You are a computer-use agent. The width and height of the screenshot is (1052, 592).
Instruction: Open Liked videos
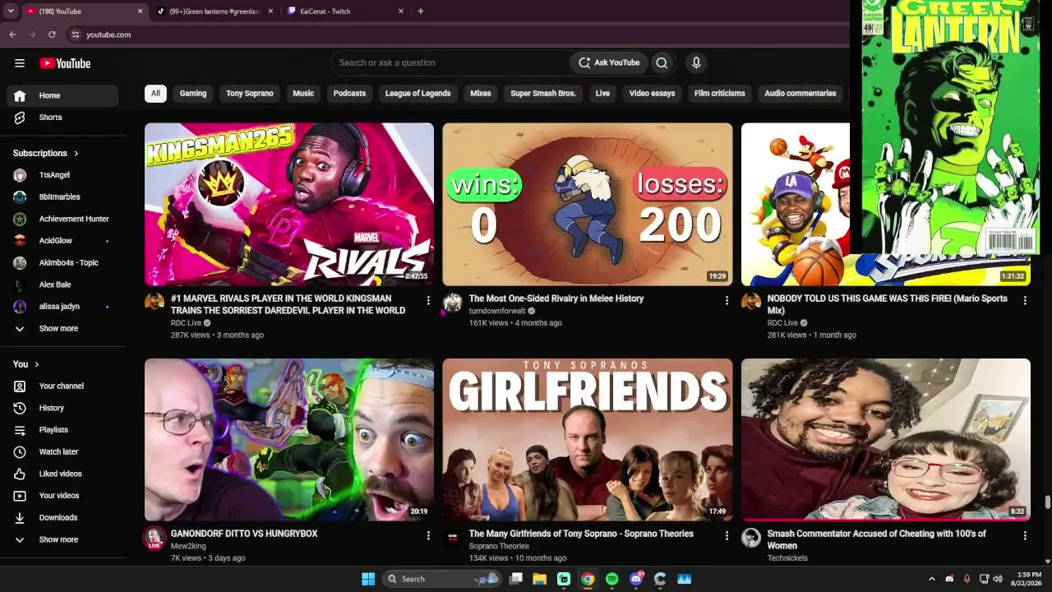pos(62,474)
